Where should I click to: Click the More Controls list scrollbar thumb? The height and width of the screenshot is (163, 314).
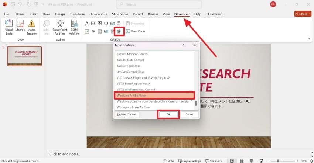(x=196, y=103)
